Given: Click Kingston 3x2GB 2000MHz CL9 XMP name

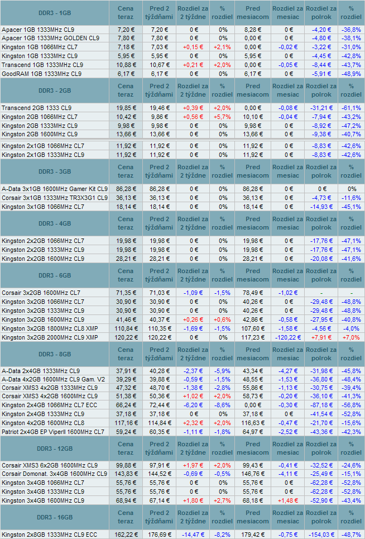Looking at the screenshot, I should (50, 337).
